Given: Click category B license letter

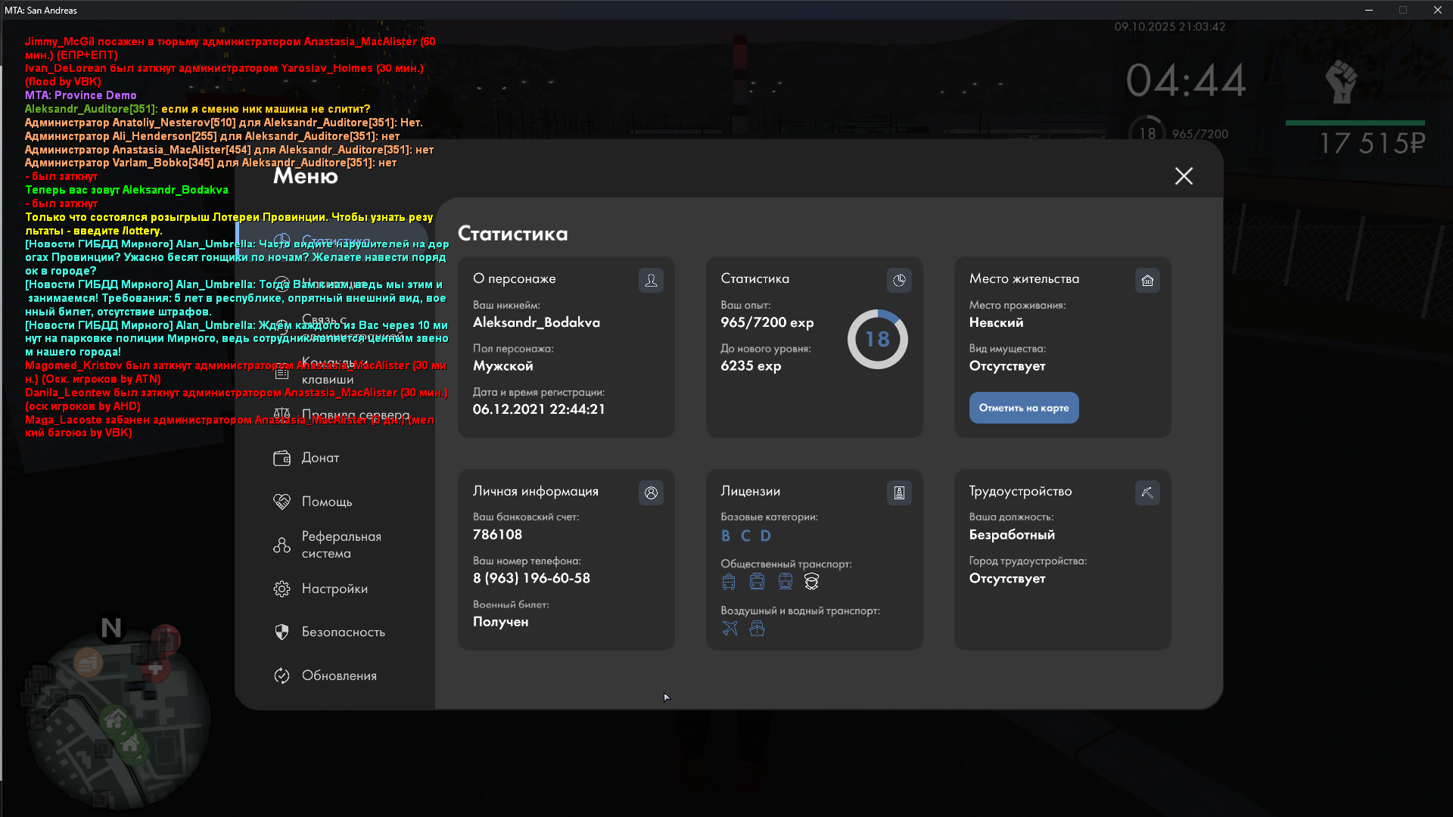Looking at the screenshot, I should coord(726,536).
